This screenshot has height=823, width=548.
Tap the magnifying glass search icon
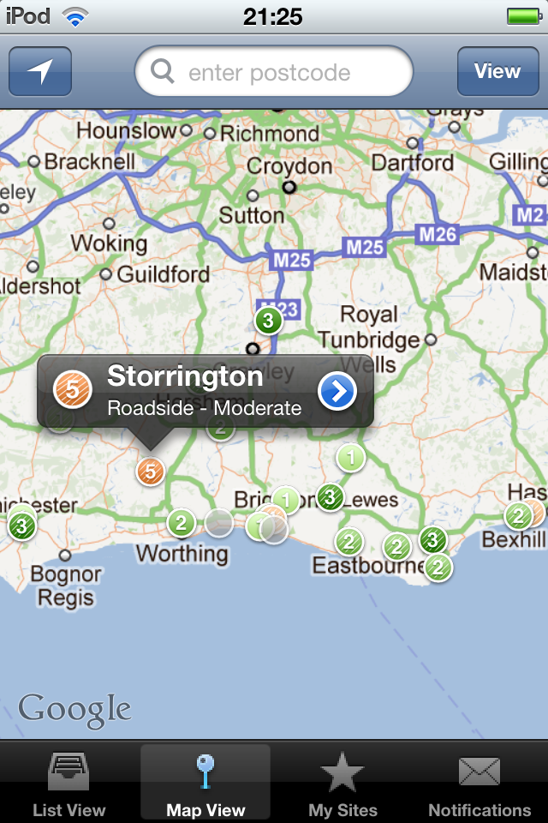coord(162,70)
